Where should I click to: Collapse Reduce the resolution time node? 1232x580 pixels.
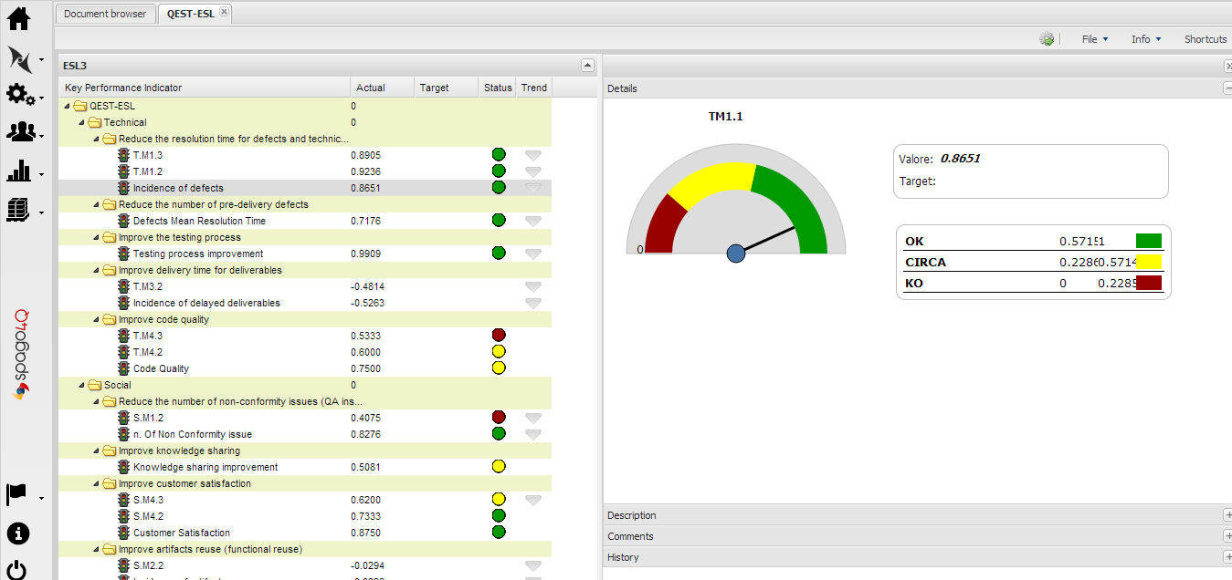click(x=95, y=139)
